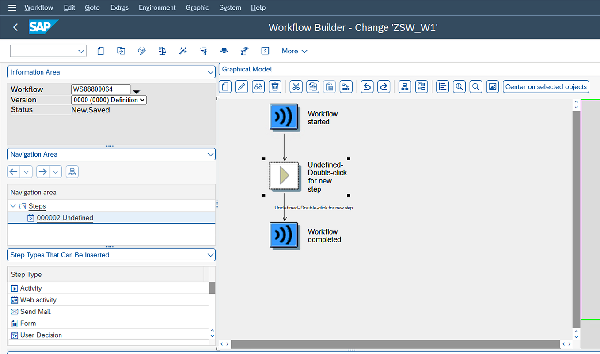Image resolution: width=600 pixels, height=354 pixels.
Task: Click the balance scales syntax check icon
Action: click(162, 51)
